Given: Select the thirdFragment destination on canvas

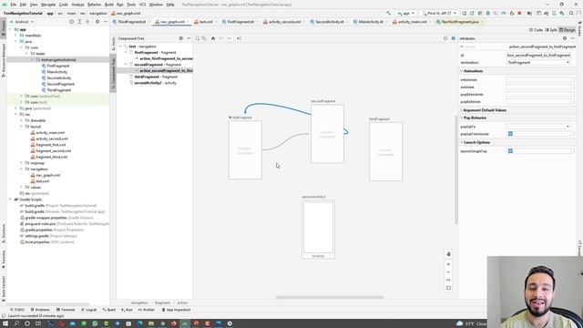Looking at the screenshot, I should click(385, 152).
